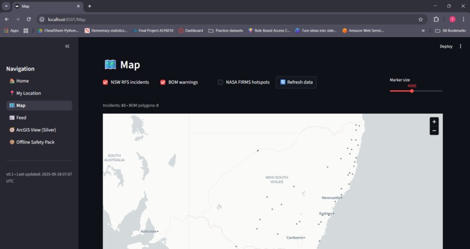470x249 pixels.
Task: Zoom in on the map
Action: pyautogui.click(x=434, y=122)
